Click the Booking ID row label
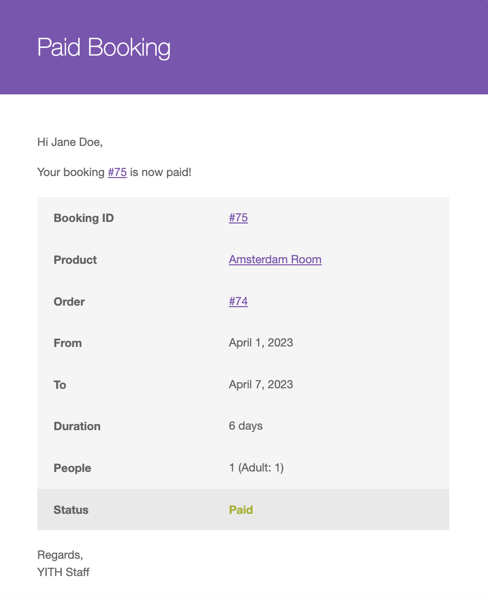The image size is (488, 598). point(84,218)
